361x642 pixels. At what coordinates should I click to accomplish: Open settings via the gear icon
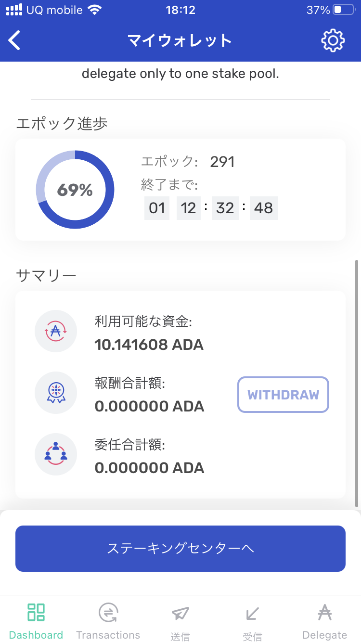coord(333,40)
